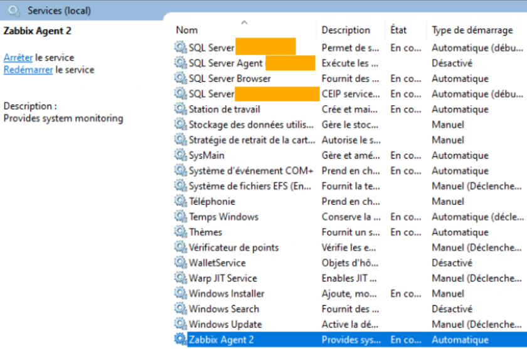Click 'Services (local)' header title
The height and width of the screenshot is (349, 527).
pyautogui.click(x=59, y=11)
